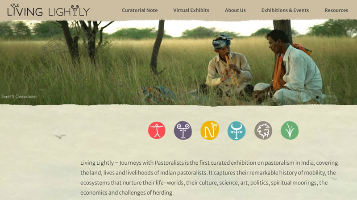357x200 pixels.
Task: Open the About Us page
Action: (x=235, y=10)
